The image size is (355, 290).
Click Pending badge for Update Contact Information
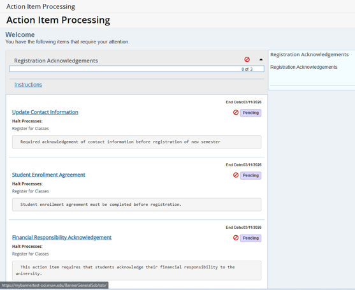250,113
